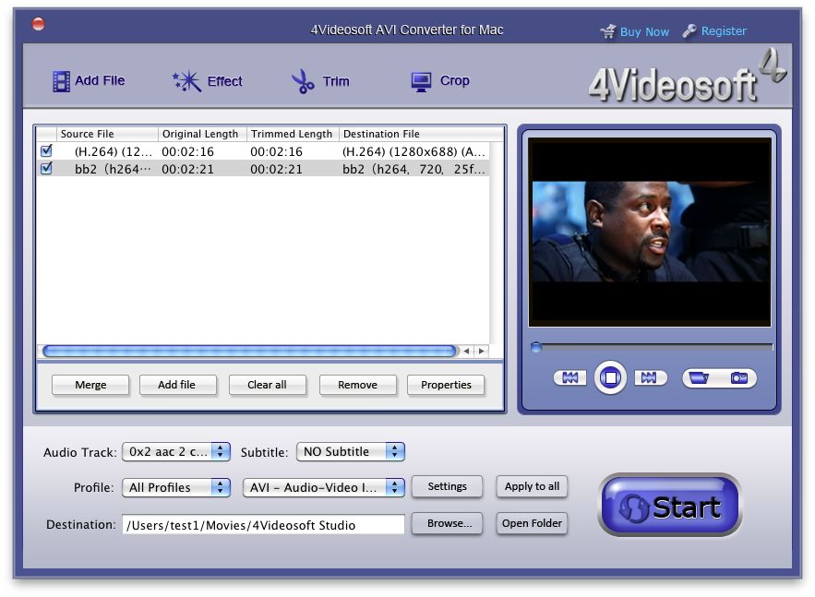The height and width of the screenshot is (597, 815).
Task: Select the Trim scissors tool
Action: coord(303,81)
